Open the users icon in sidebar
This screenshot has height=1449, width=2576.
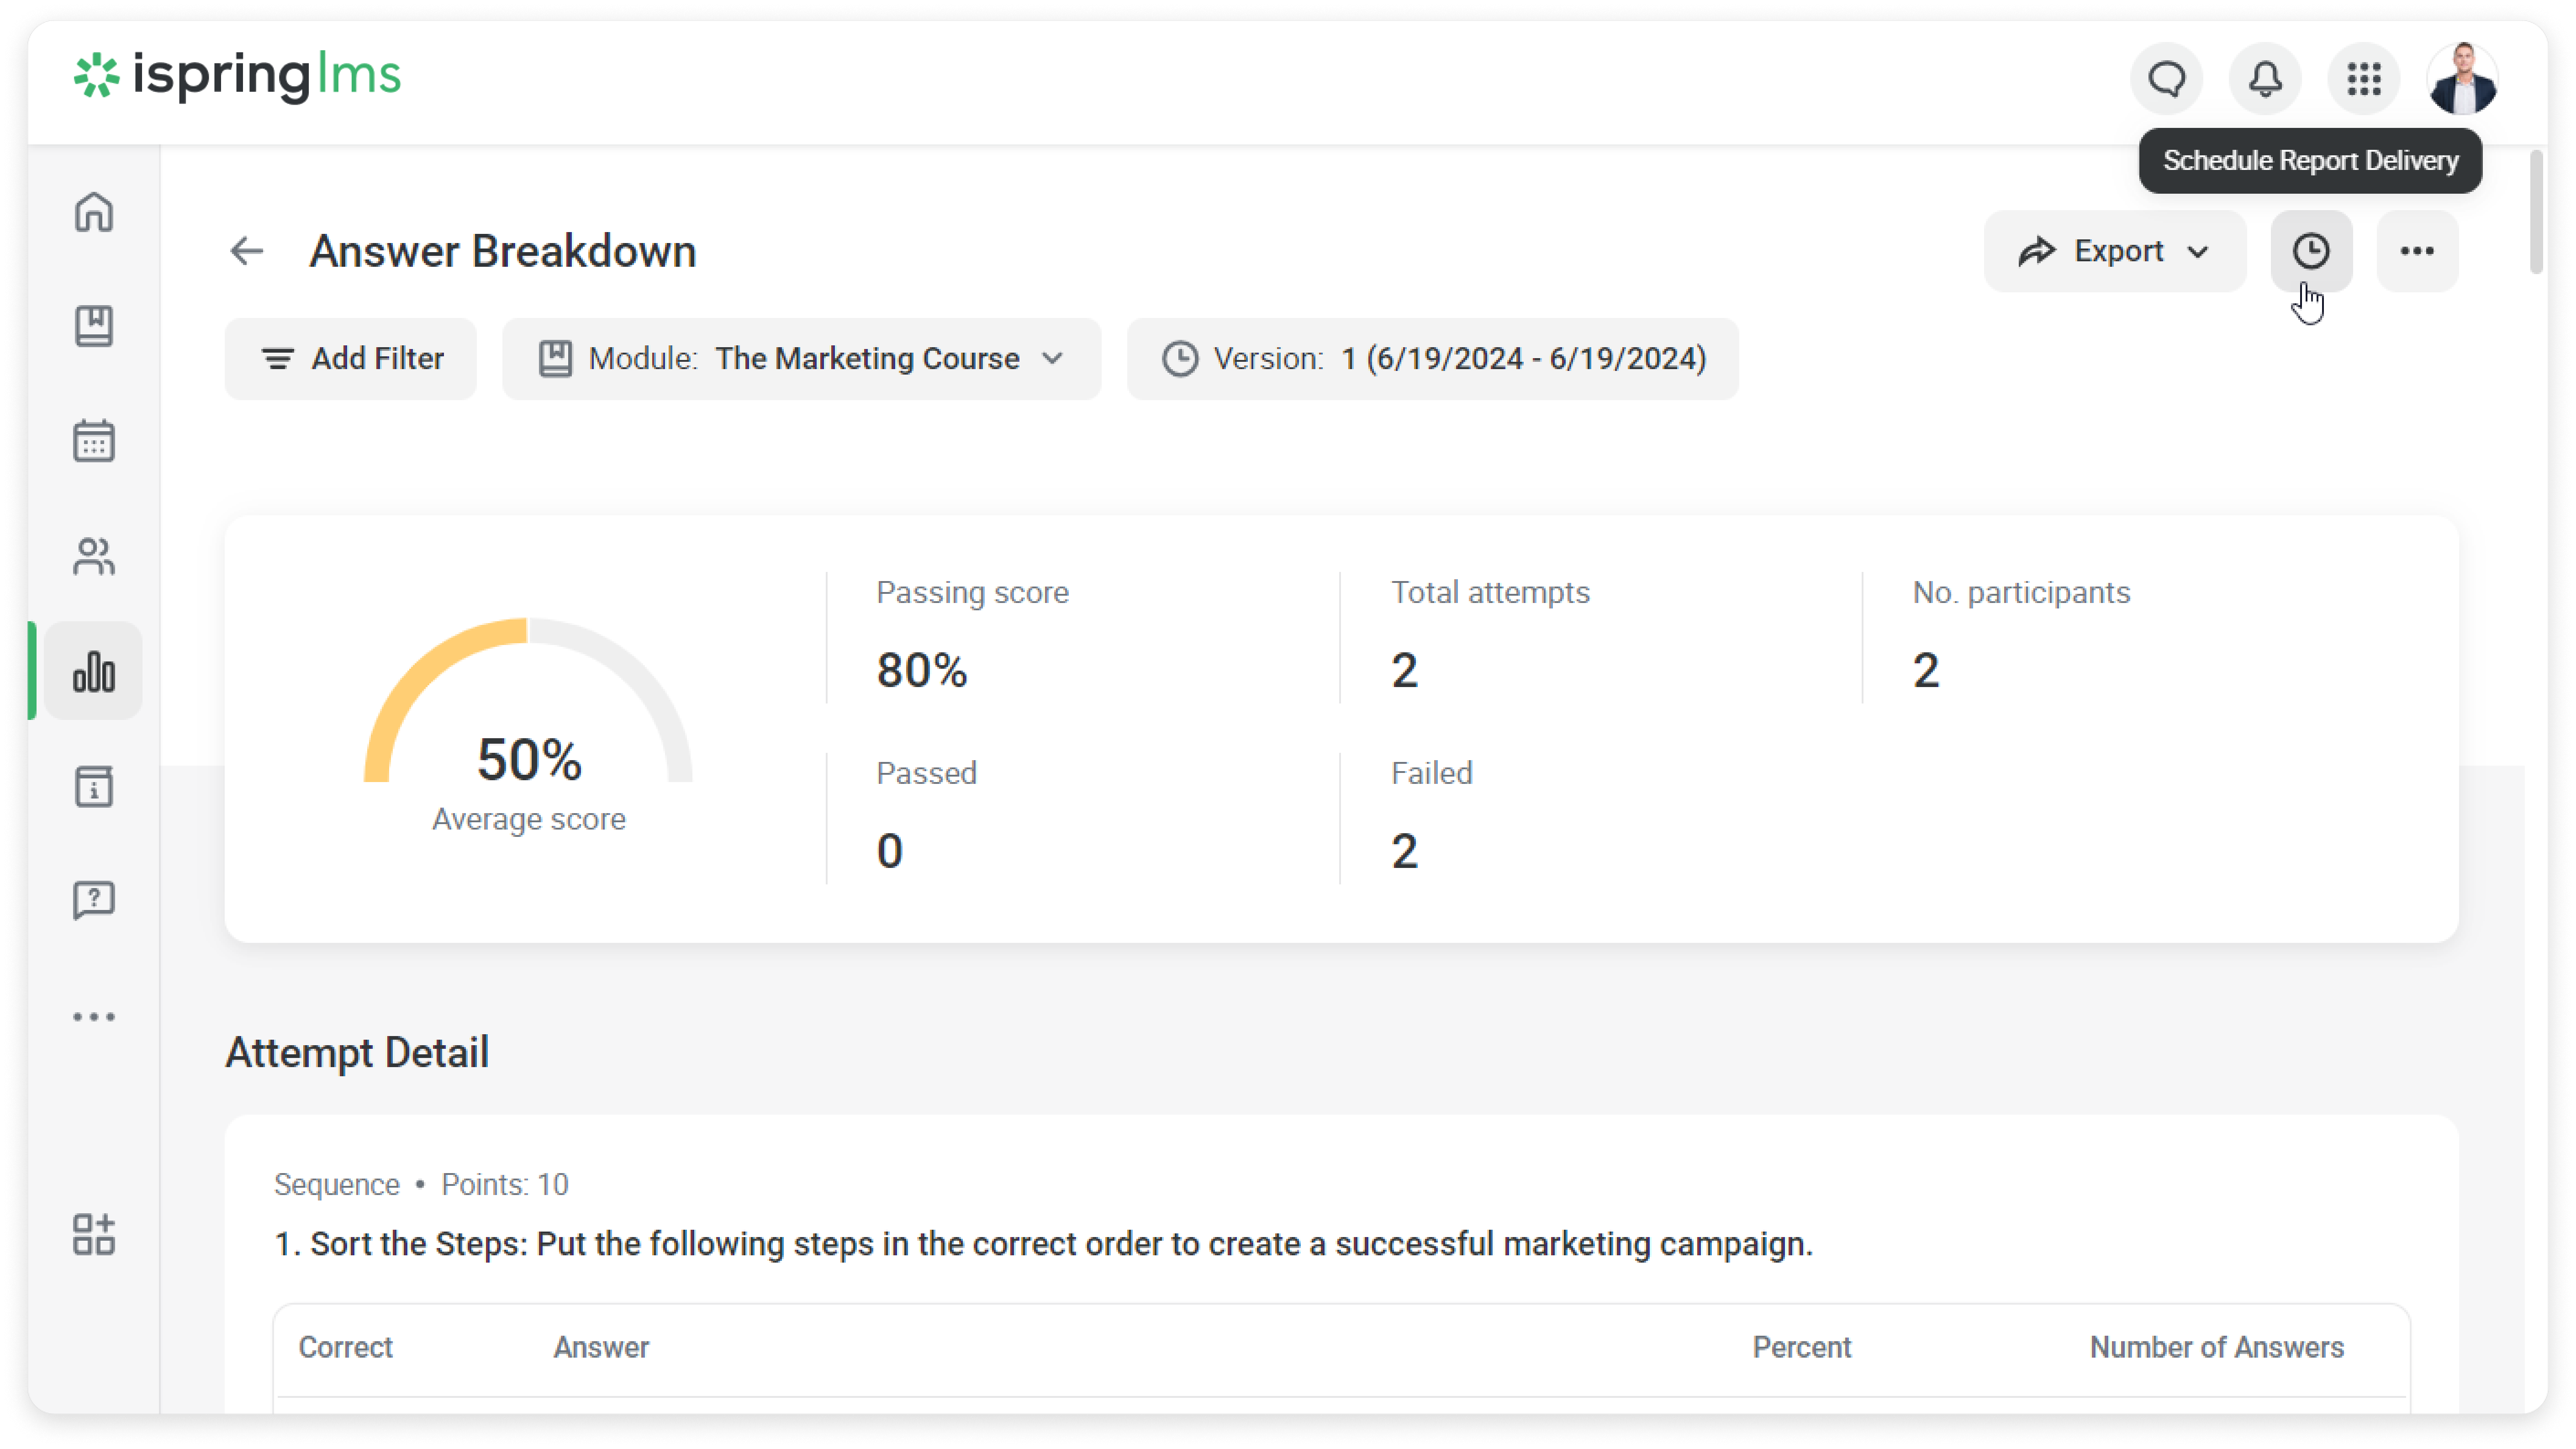tap(94, 557)
